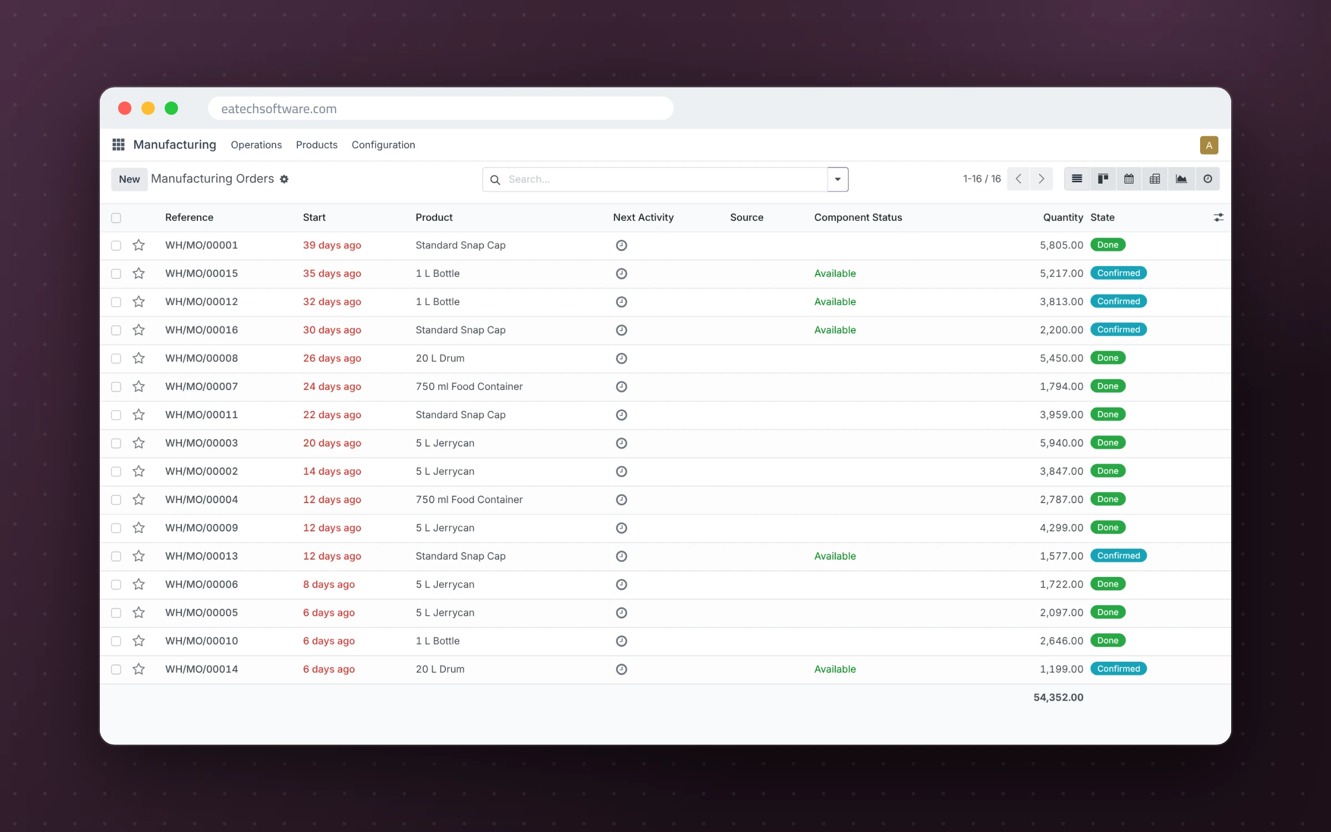Open activity clock for WH/MO/00016
1331x832 pixels.
click(x=622, y=330)
